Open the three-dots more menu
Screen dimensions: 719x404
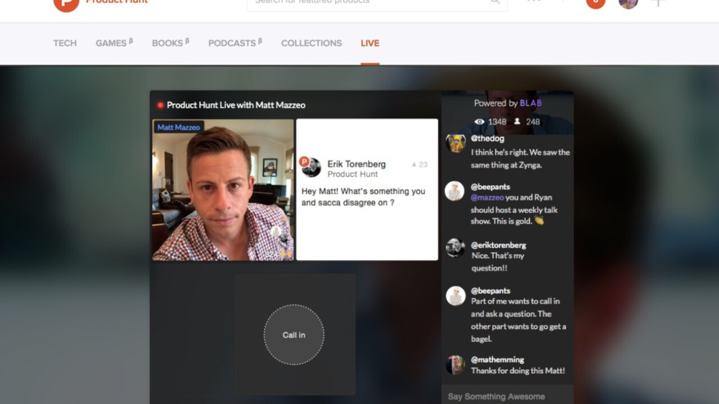point(534,2)
